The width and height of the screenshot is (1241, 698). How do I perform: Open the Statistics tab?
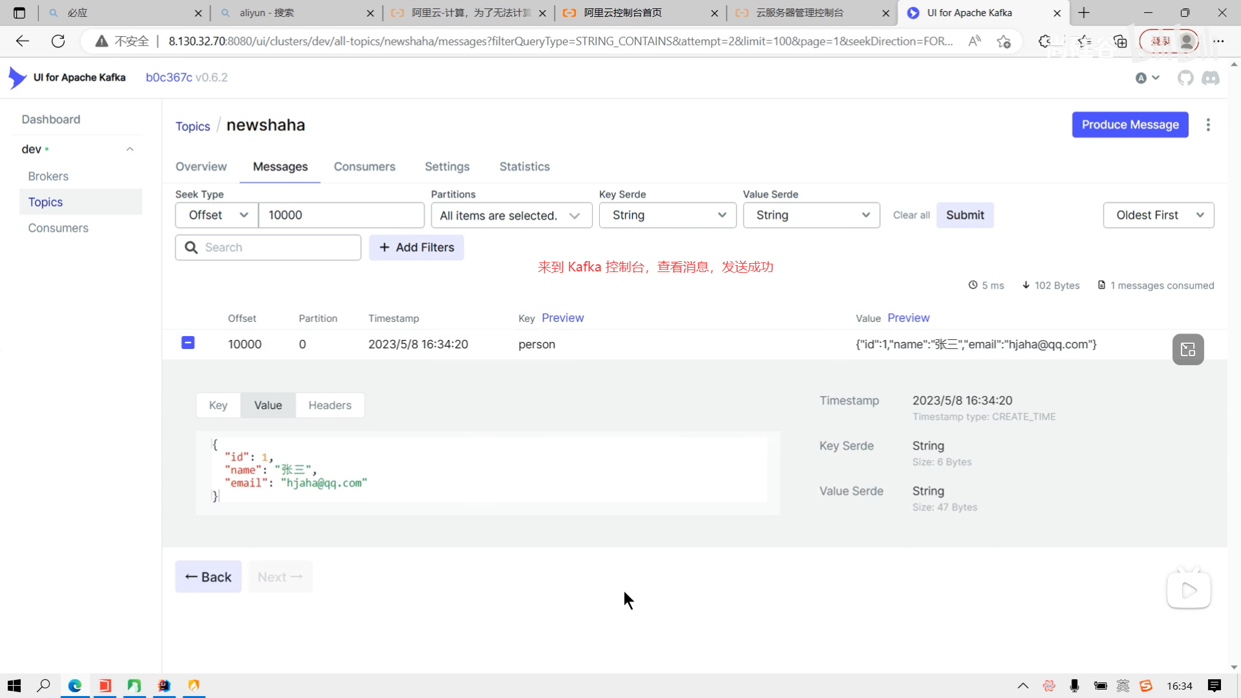coord(524,167)
